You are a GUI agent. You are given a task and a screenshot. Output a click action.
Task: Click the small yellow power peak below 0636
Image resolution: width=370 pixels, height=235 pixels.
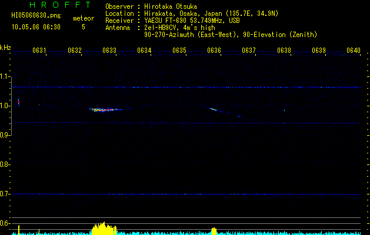click(x=214, y=231)
